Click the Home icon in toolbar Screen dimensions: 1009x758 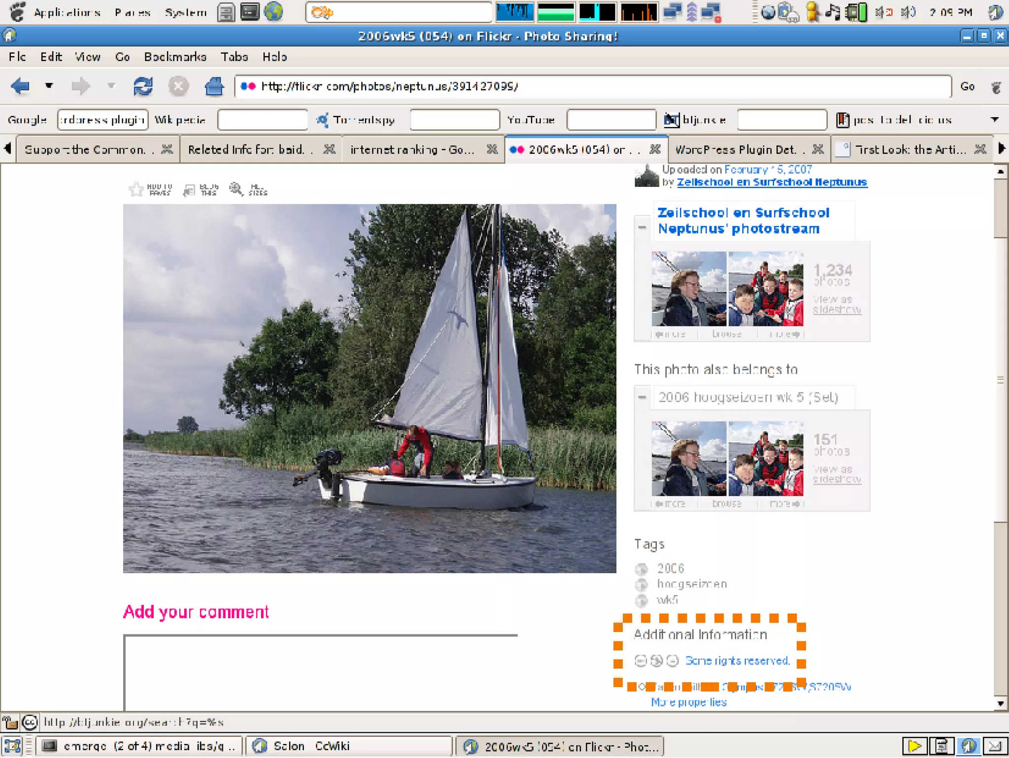(214, 87)
